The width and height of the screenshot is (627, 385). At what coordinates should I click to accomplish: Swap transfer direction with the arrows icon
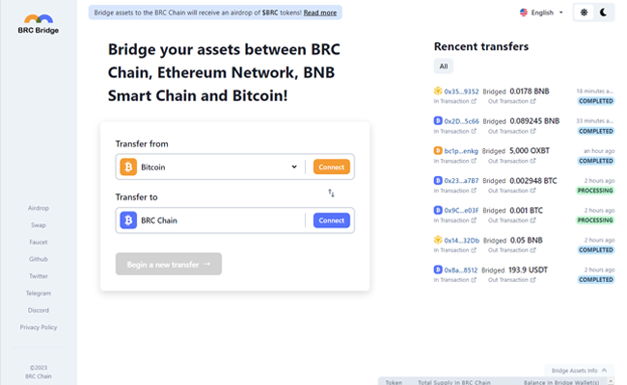331,193
